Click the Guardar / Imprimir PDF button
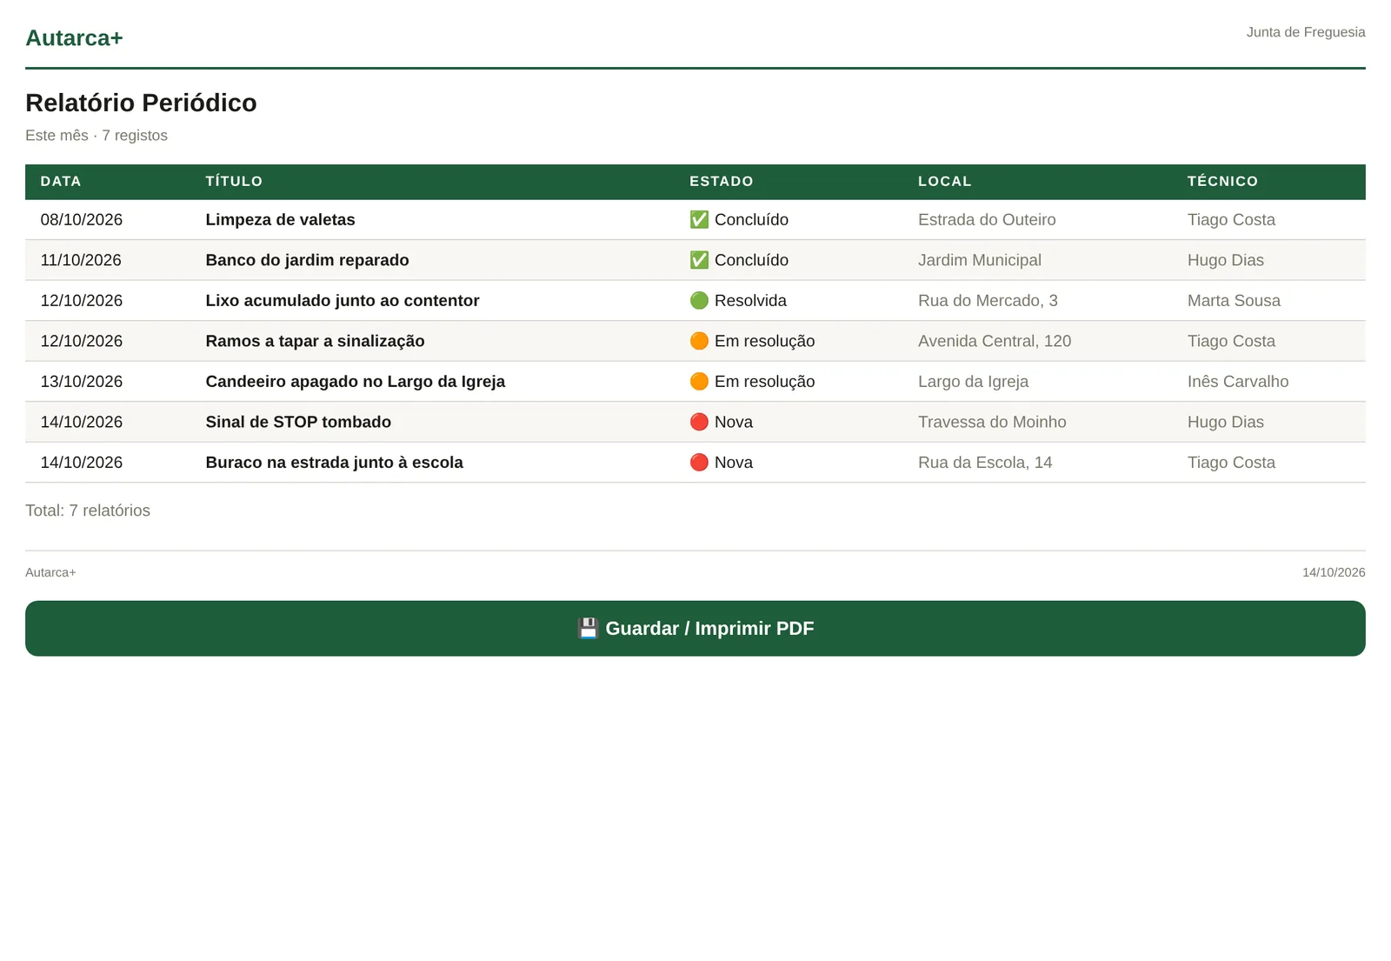 695,628
